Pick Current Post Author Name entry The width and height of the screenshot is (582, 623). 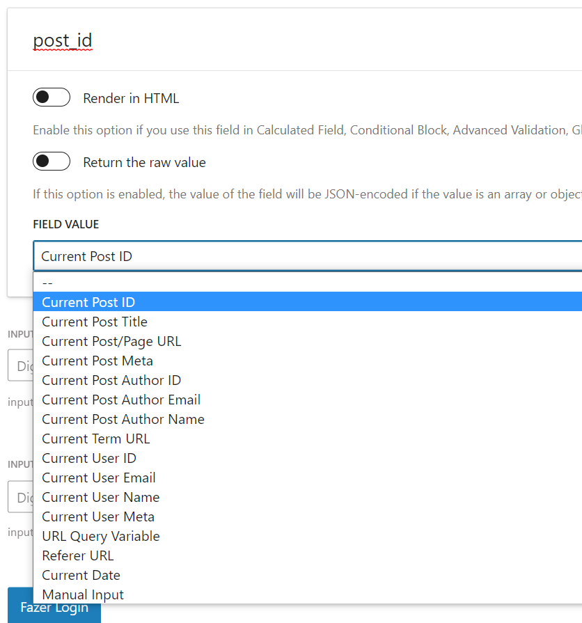coord(123,419)
